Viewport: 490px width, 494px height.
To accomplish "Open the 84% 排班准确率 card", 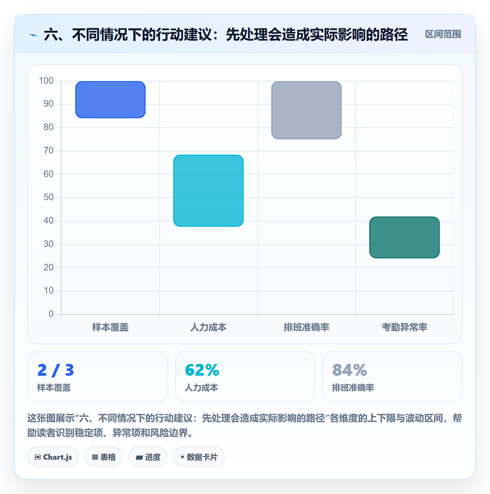I will click(x=392, y=376).
